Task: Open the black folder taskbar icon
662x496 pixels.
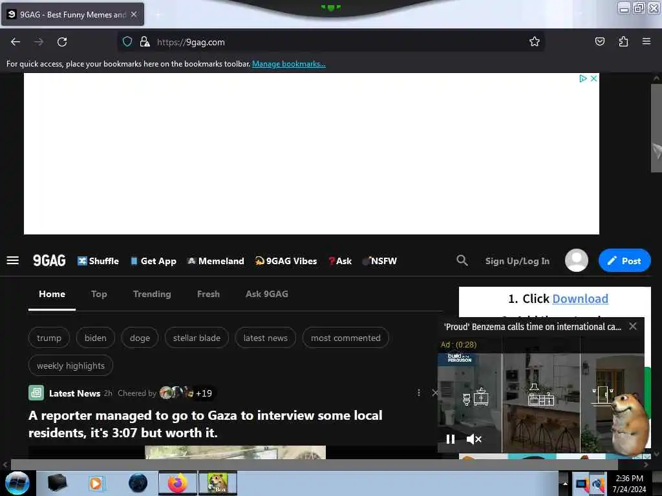Action: [57, 483]
